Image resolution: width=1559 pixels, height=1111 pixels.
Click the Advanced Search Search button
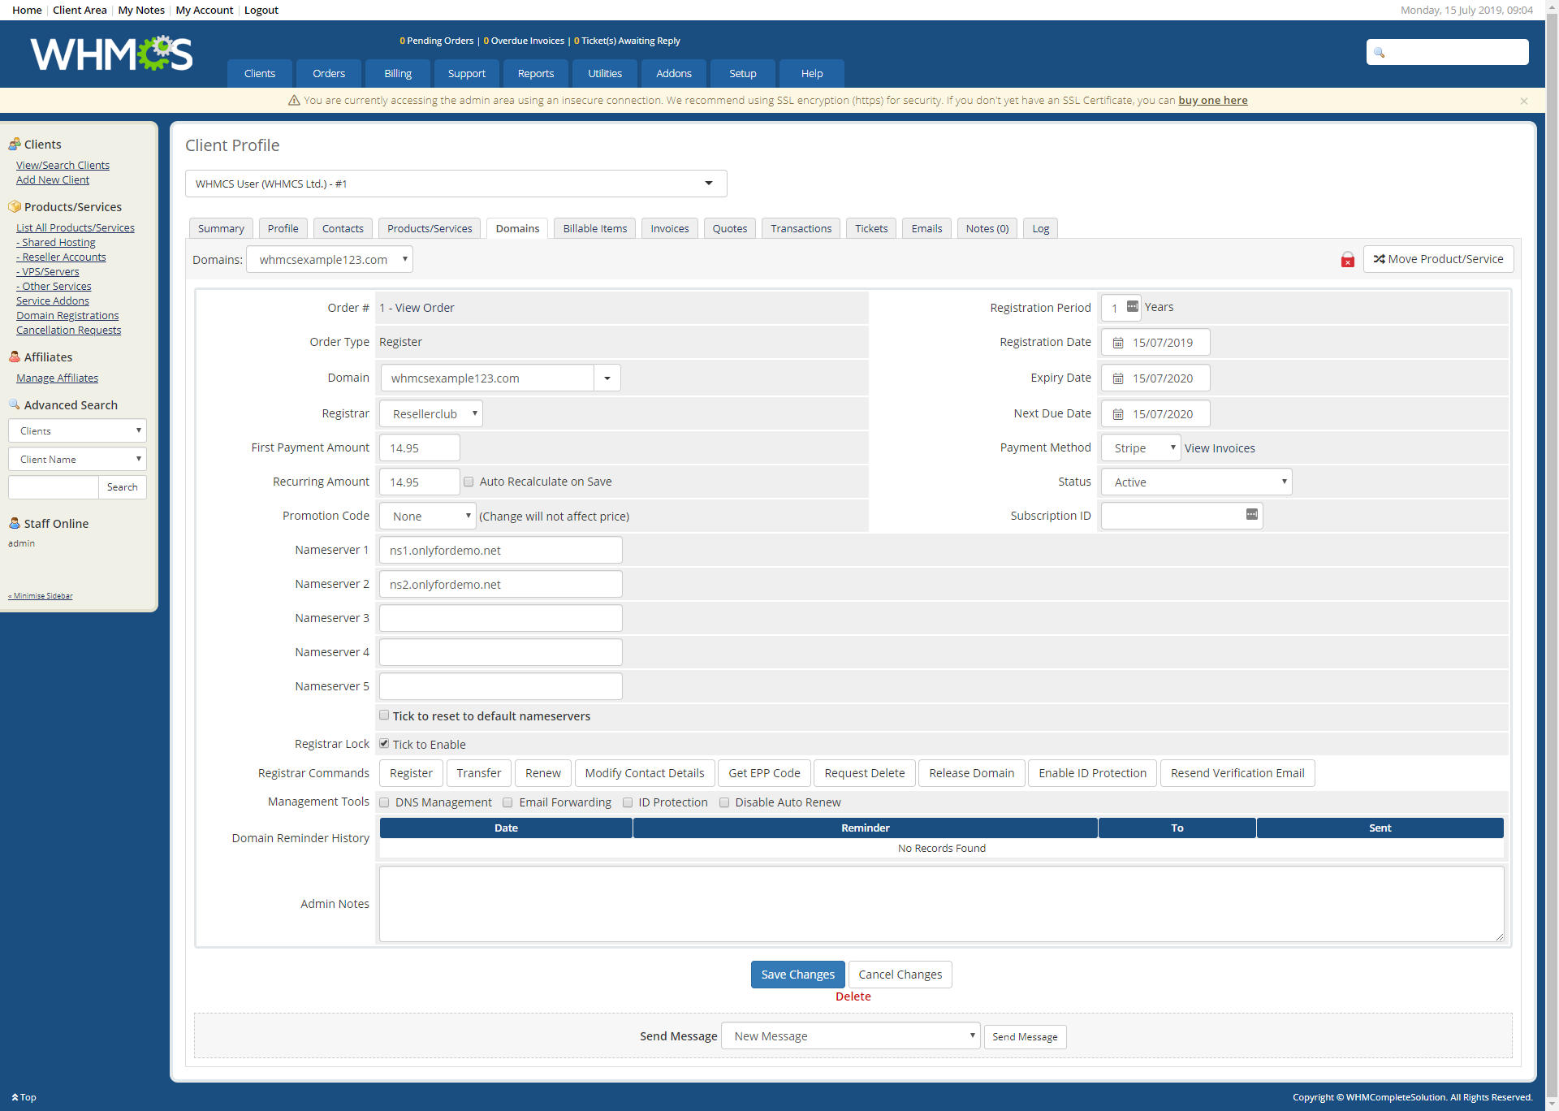pyautogui.click(x=123, y=487)
